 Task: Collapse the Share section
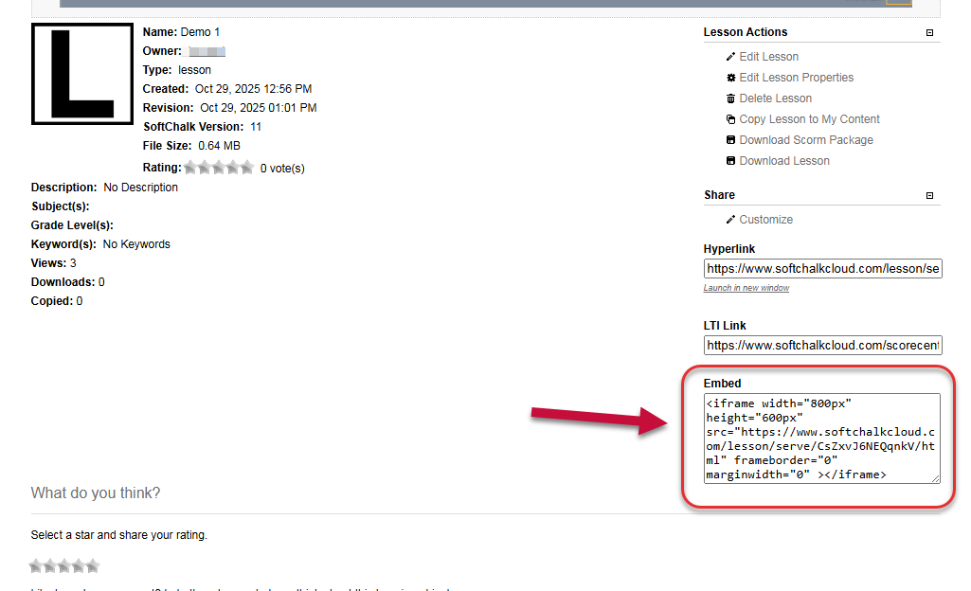pyautogui.click(x=929, y=194)
